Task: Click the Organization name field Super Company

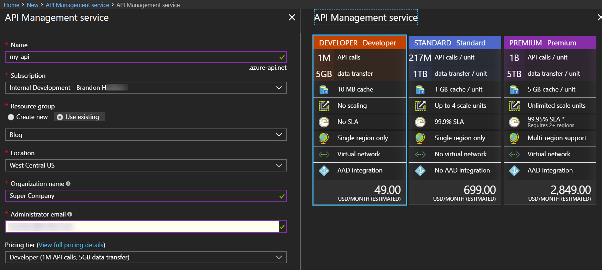Action: click(x=146, y=196)
